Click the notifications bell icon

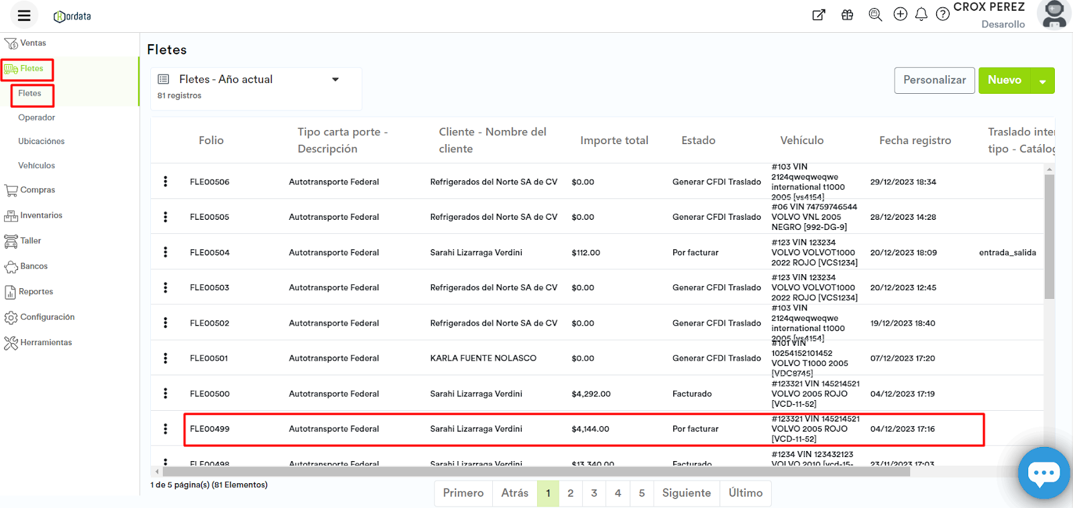[x=921, y=14]
